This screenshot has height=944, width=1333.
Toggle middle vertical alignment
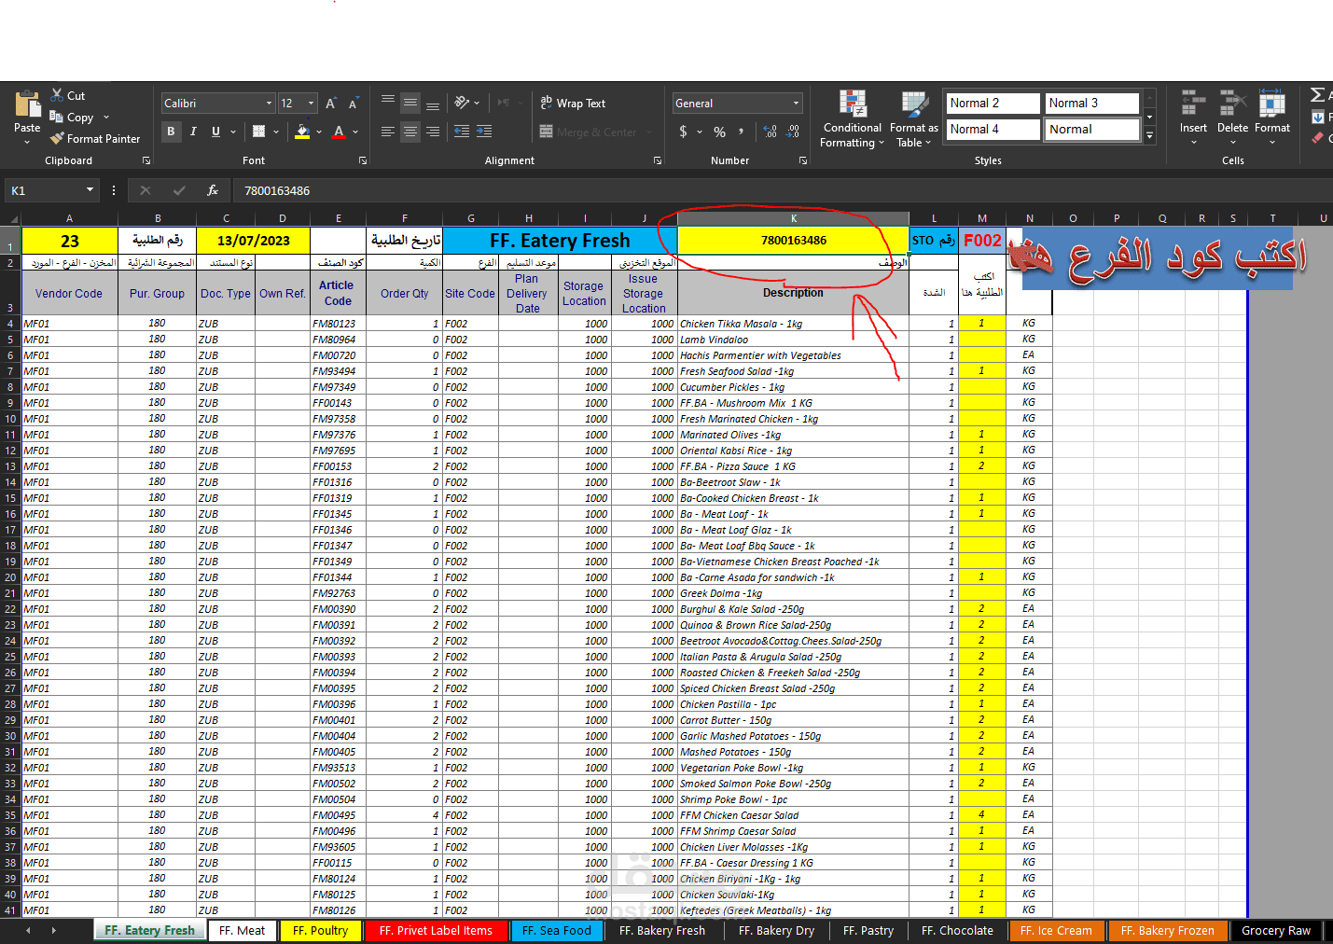coord(410,103)
